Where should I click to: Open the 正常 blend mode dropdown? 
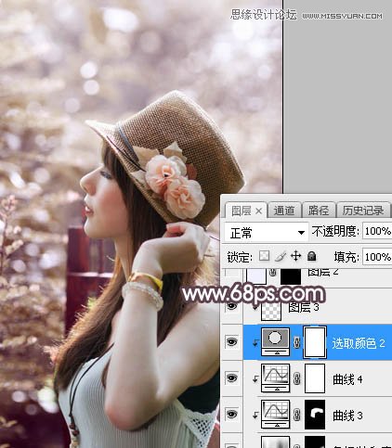(x=267, y=232)
